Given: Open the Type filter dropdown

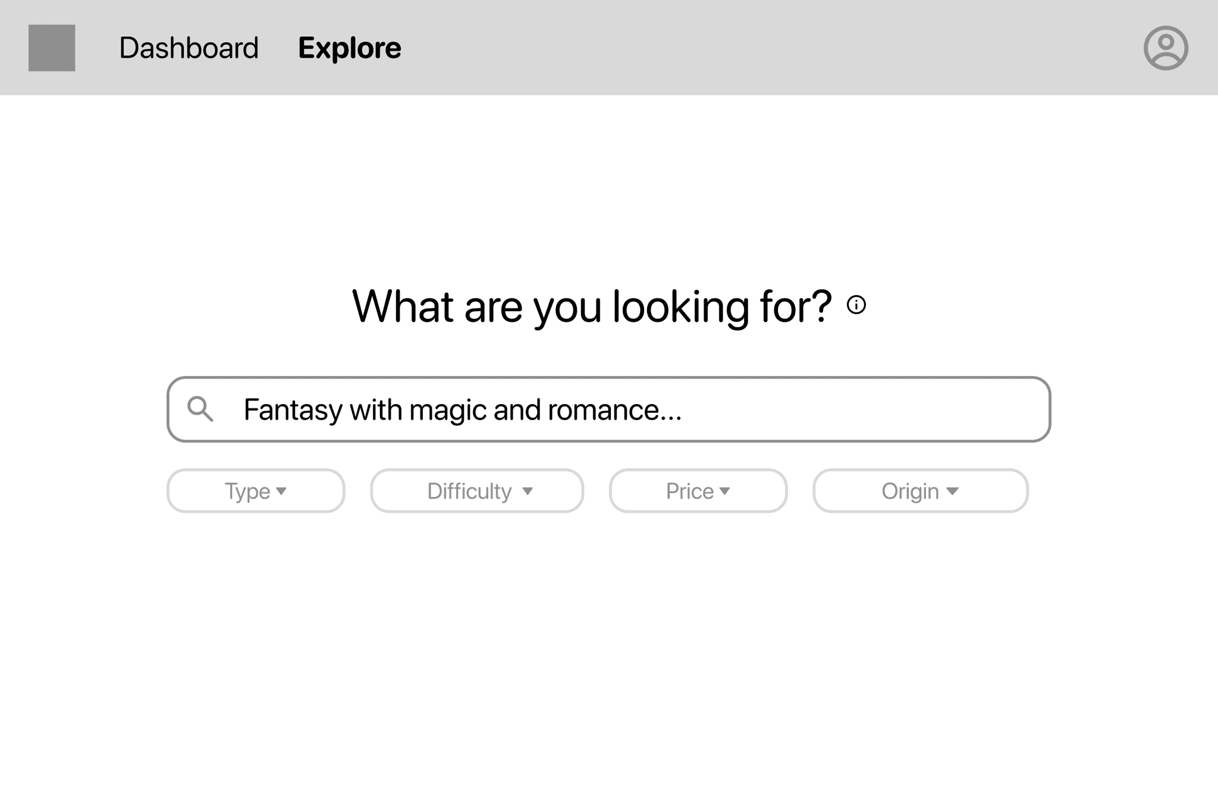Looking at the screenshot, I should [256, 491].
